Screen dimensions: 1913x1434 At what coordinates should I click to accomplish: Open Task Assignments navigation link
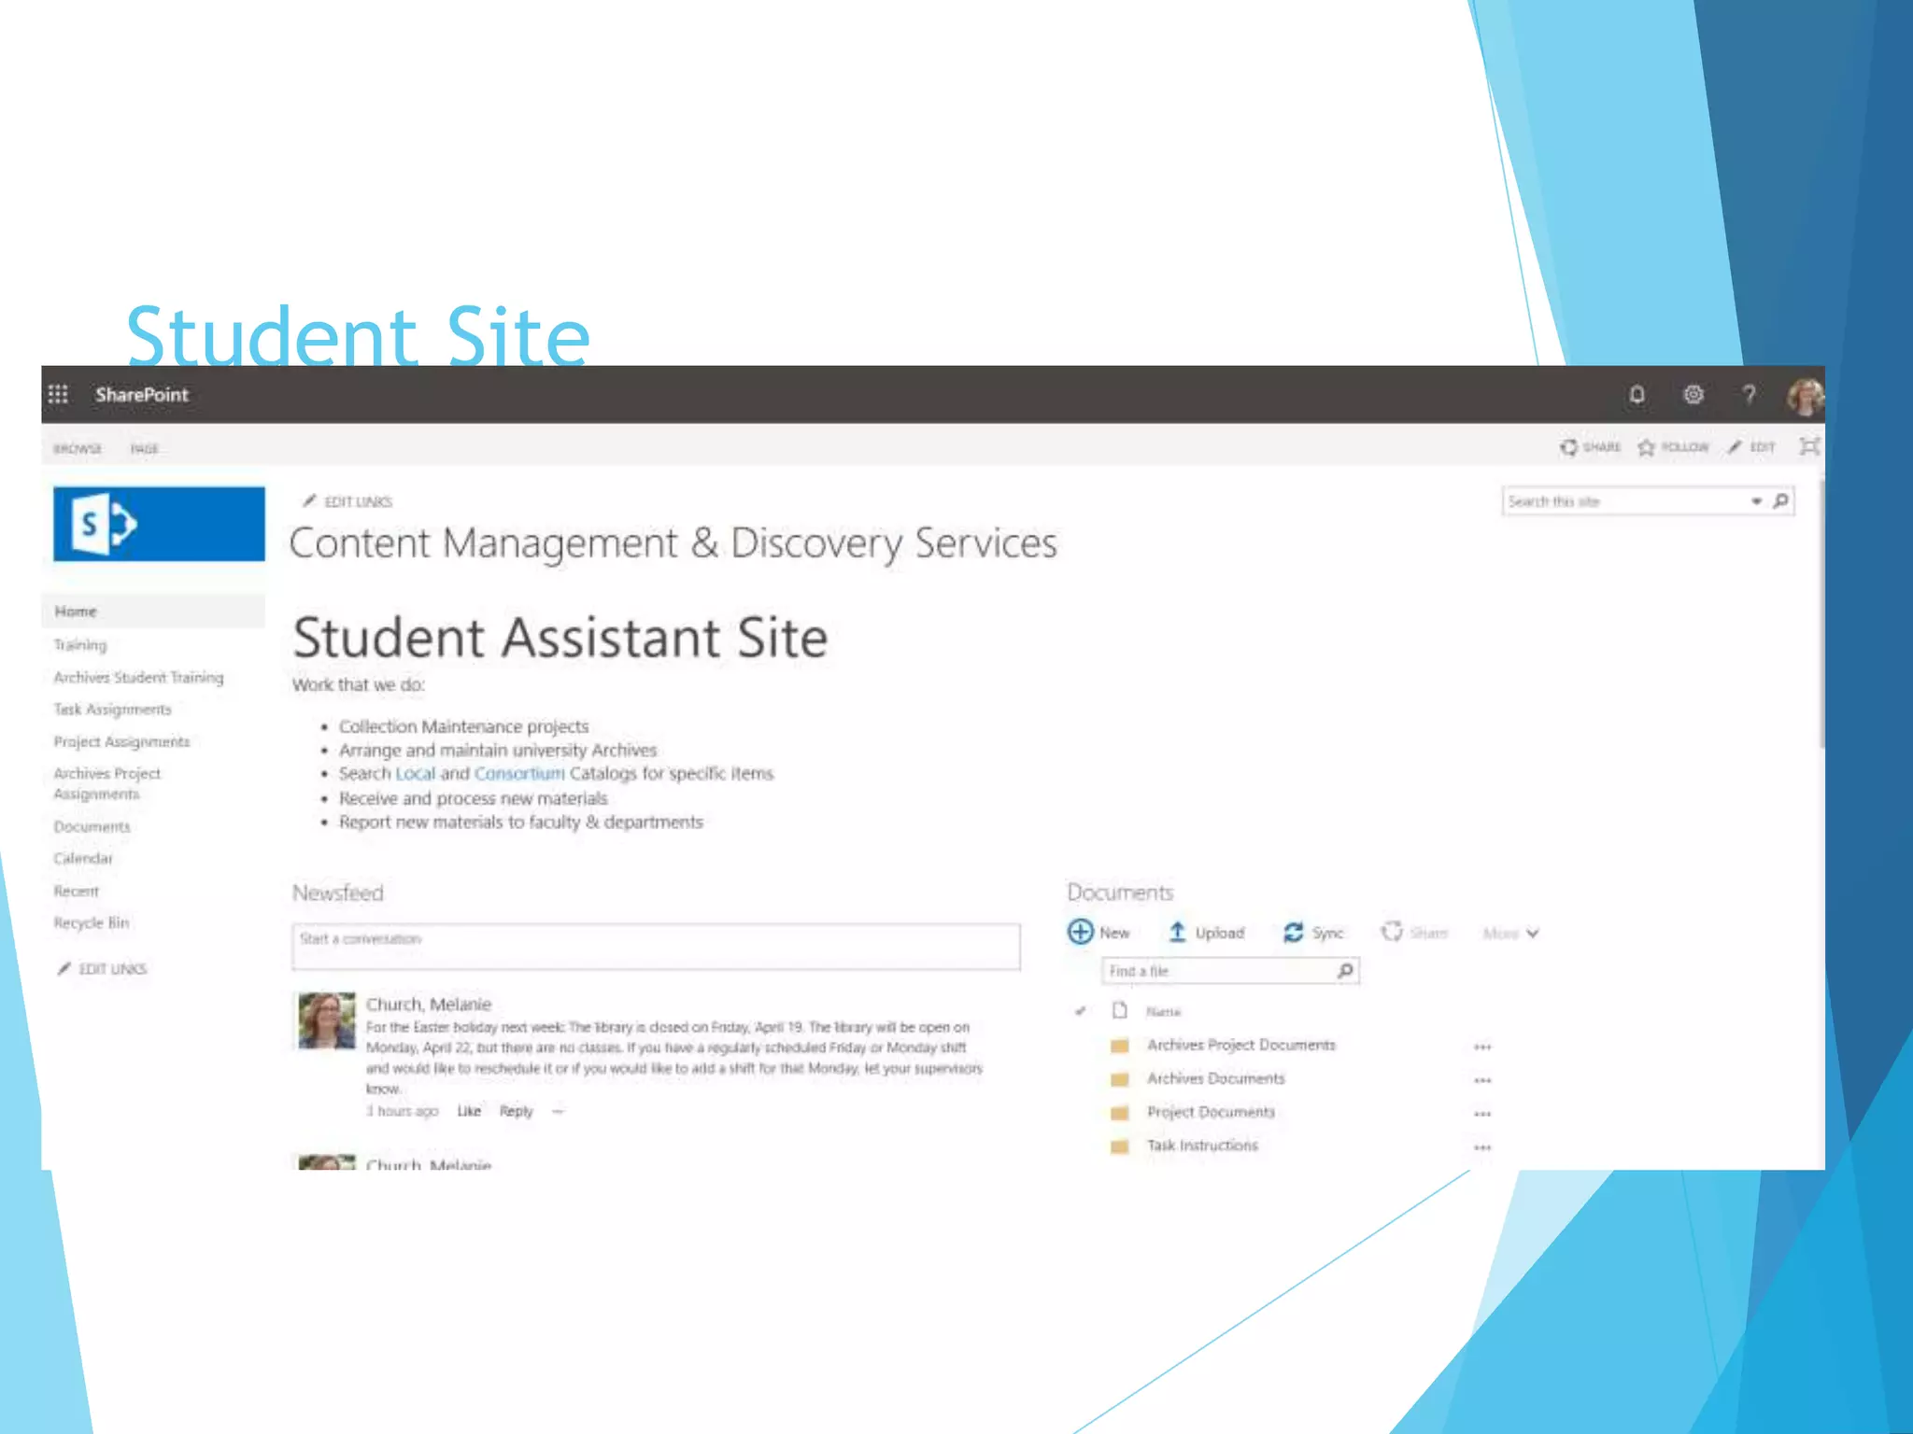(112, 710)
